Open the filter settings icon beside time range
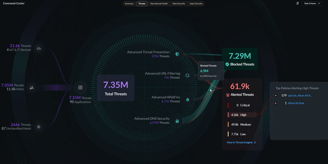This screenshot has width=328, height=164. point(298,3)
